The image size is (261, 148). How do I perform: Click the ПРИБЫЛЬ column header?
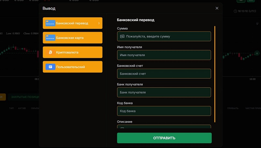pos(233,108)
